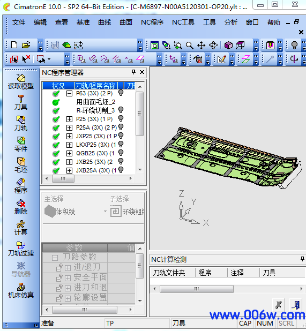The width and height of the screenshot is (306, 331).
Task: Click the Open file folder icon
Action: pyautogui.click(x=26, y=45)
